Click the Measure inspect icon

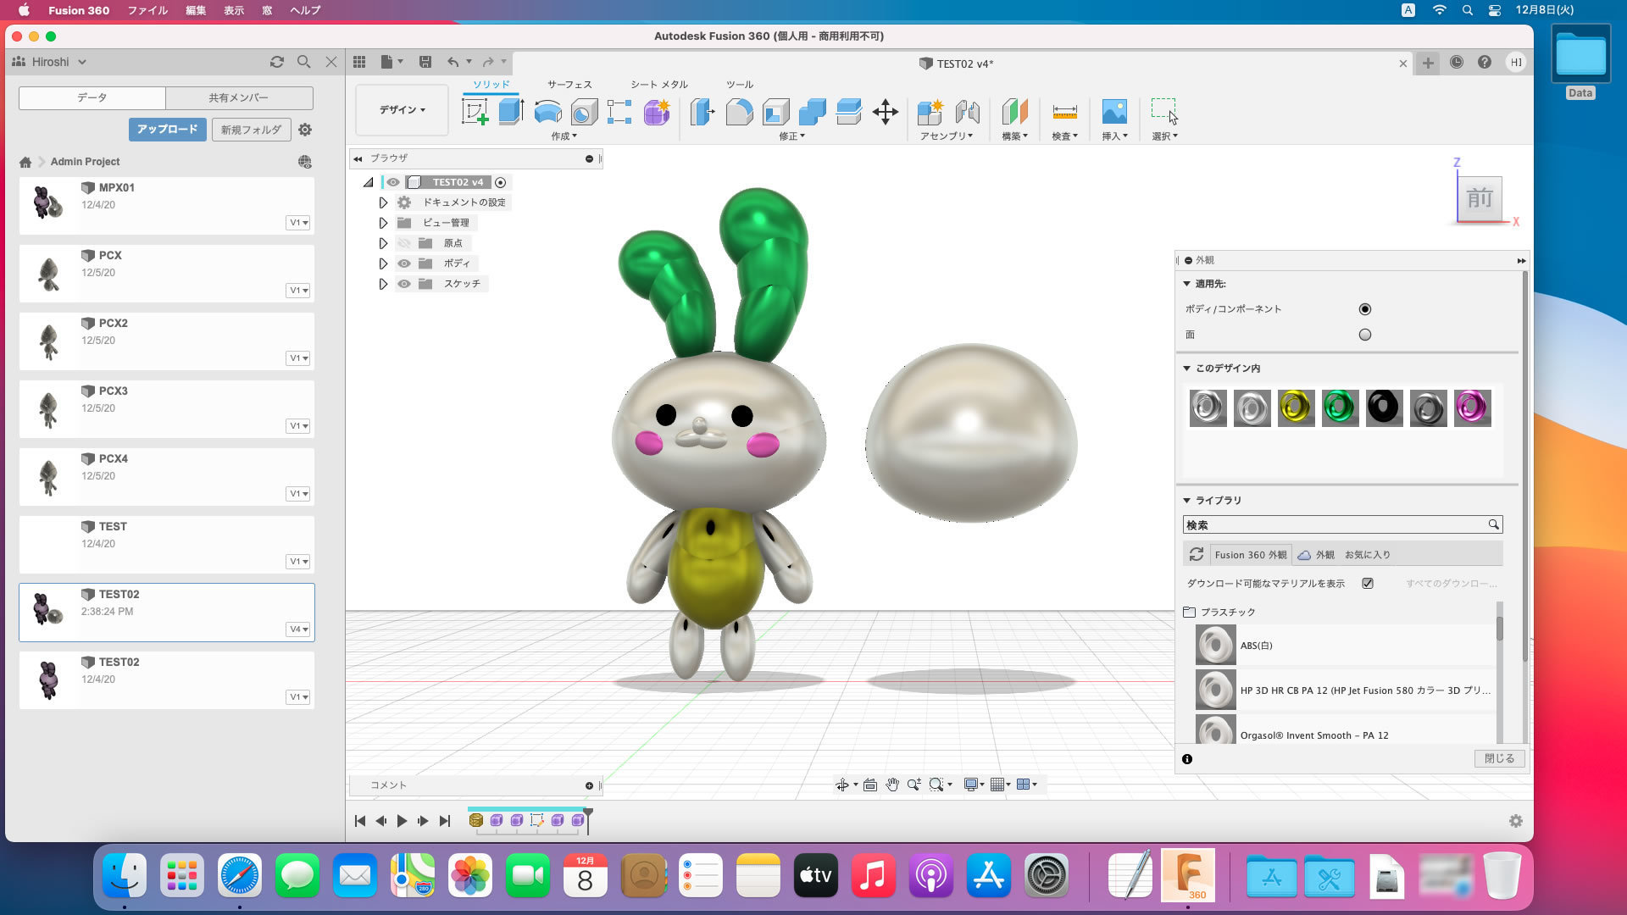(x=1064, y=111)
